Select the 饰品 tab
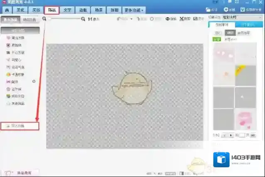 click(x=52, y=10)
